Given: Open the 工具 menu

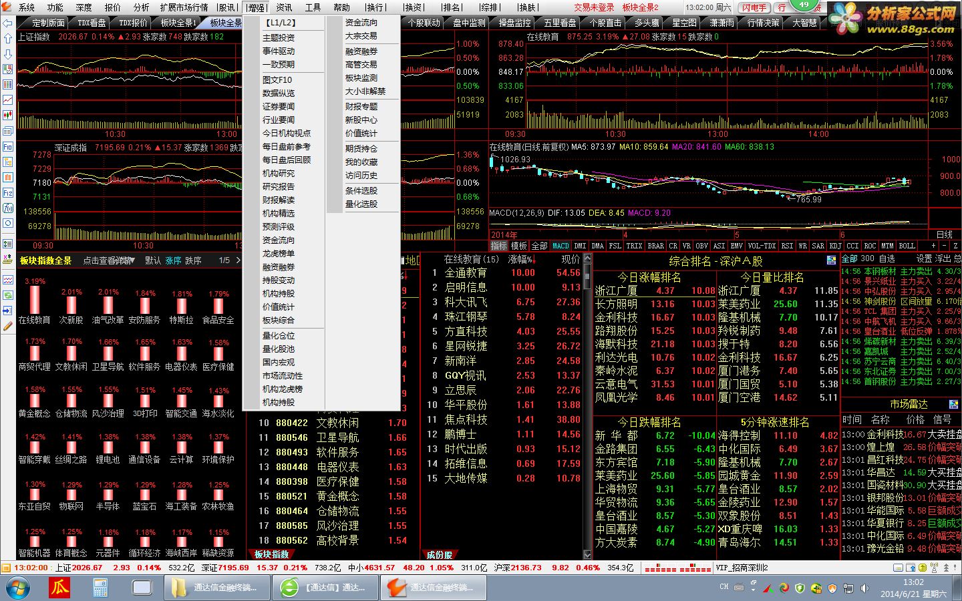Looking at the screenshot, I should (x=313, y=7).
